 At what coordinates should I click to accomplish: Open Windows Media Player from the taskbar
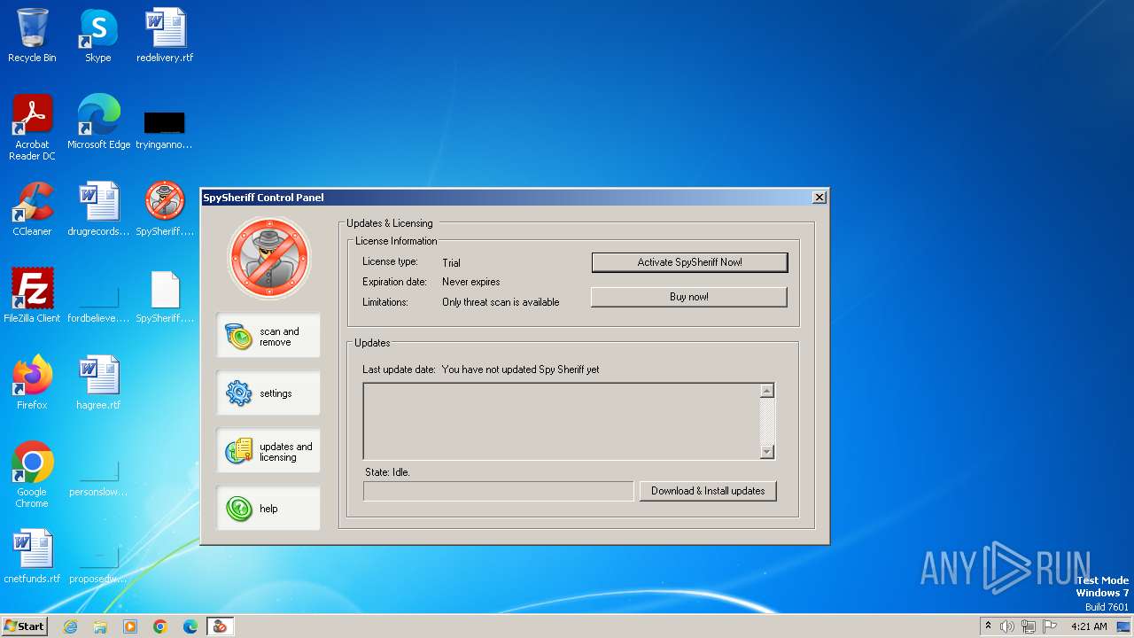(x=130, y=626)
